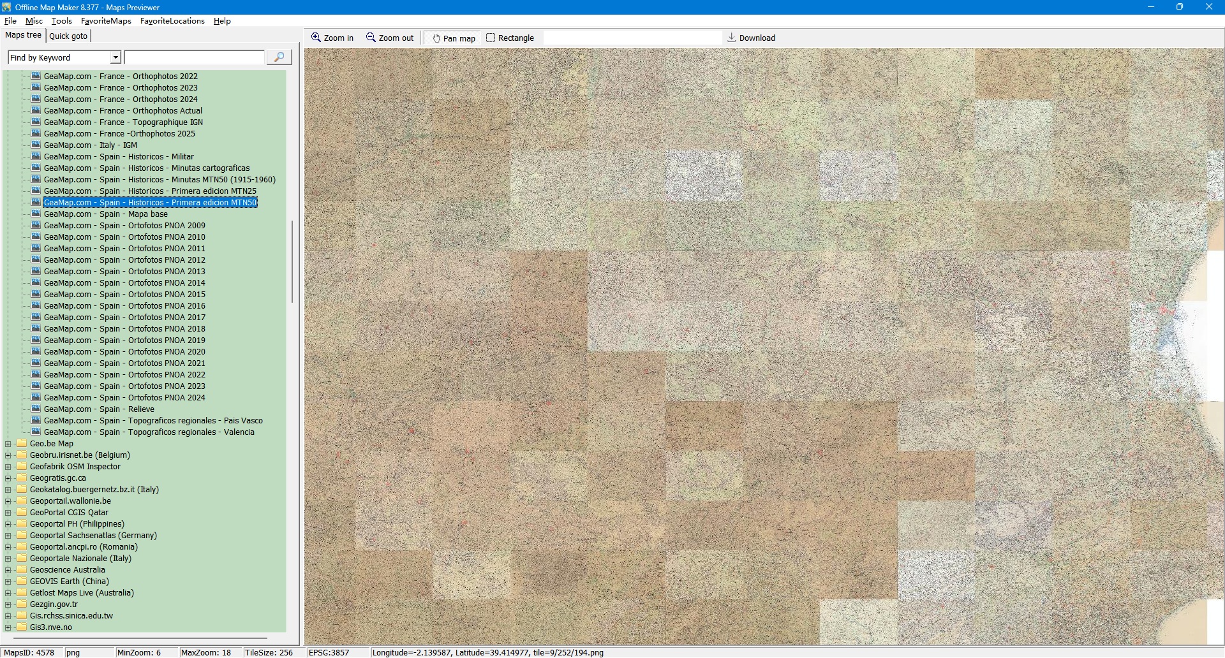Switch to the Quick goto tab
The height and width of the screenshot is (658, 1225).
(x=68, y=36)
